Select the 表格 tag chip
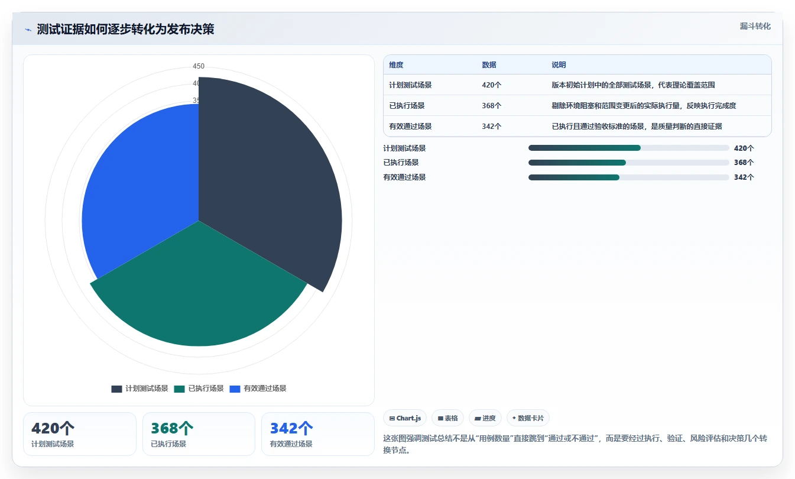The height and width of the screenshot is (479, 795). (x=448, y=418)
